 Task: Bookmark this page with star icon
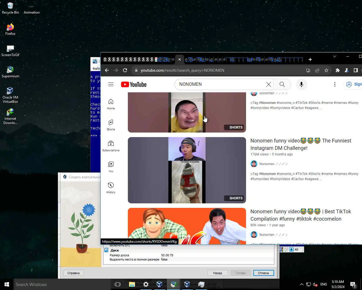click(326, 70)
